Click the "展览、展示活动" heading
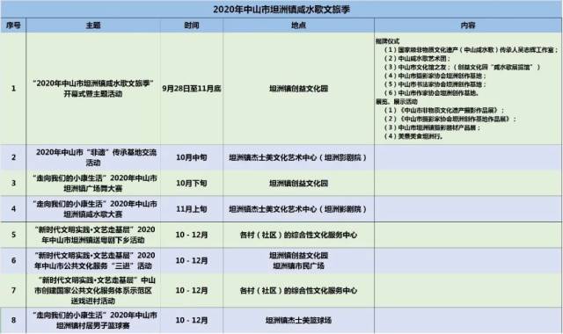 [x=397, y=102]
